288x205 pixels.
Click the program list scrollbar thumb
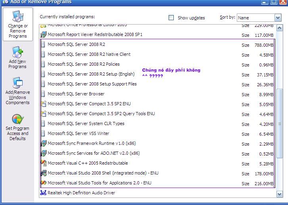[x=279, y=123]
